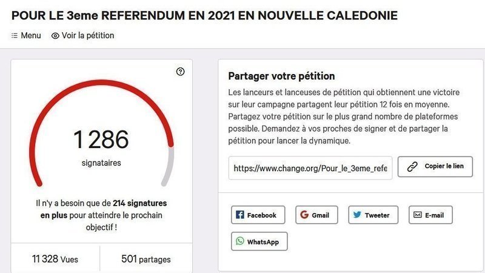Click the petition URL text field
Viewport: 485px width, 273px height.
pos(310,167)
